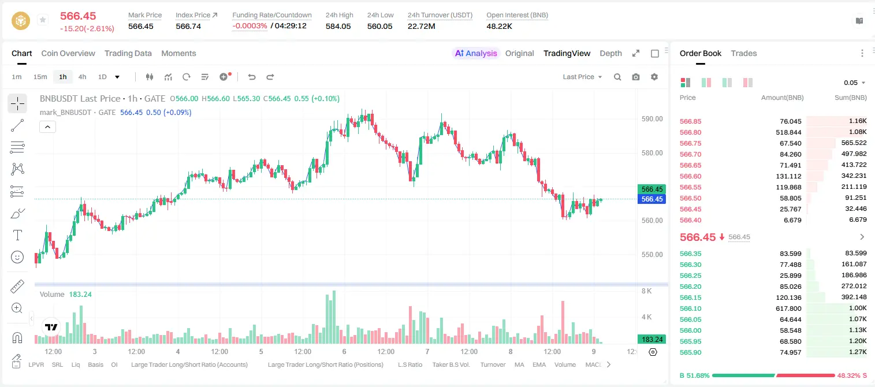Take a chart snapshot with camera icon

[636, 77]
